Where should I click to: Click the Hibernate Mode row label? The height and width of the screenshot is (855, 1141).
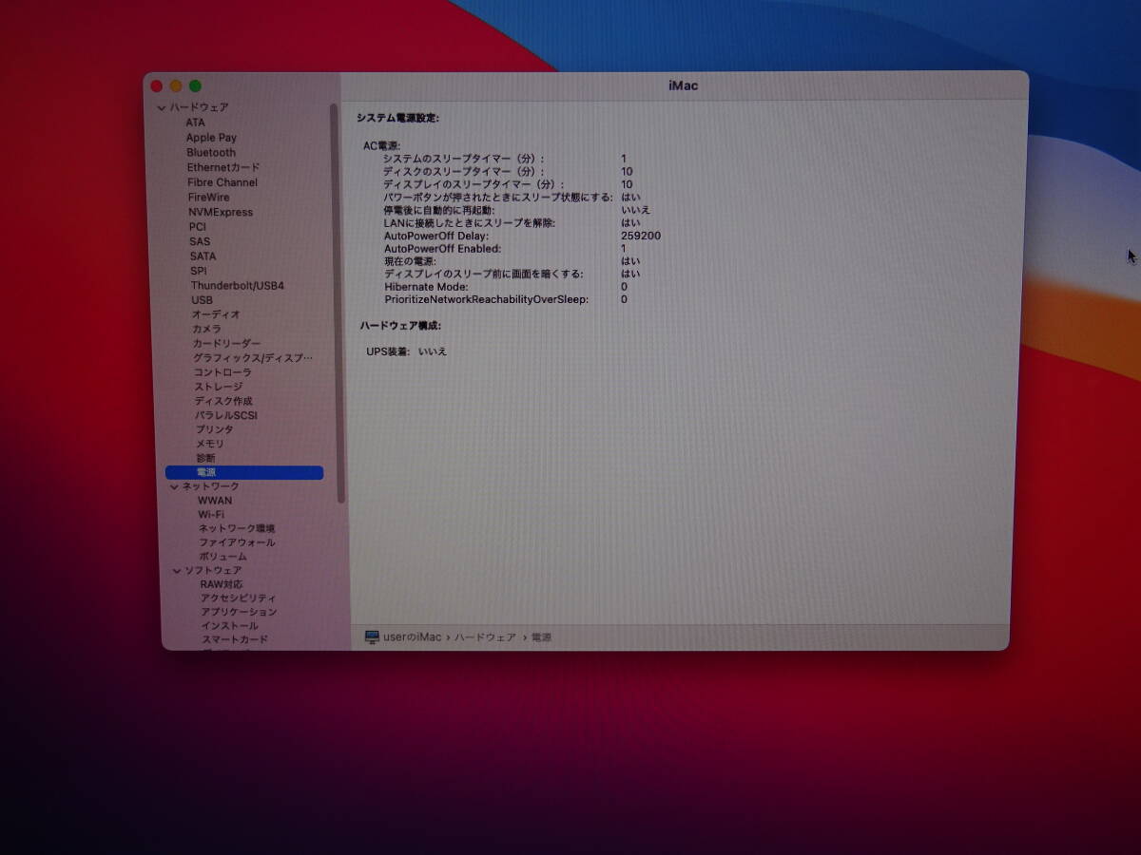(426, 287)
